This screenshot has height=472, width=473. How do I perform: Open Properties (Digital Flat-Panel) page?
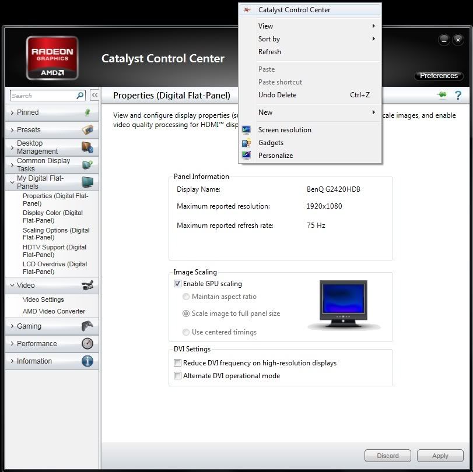pyautogui.click(x=55, y=199)
